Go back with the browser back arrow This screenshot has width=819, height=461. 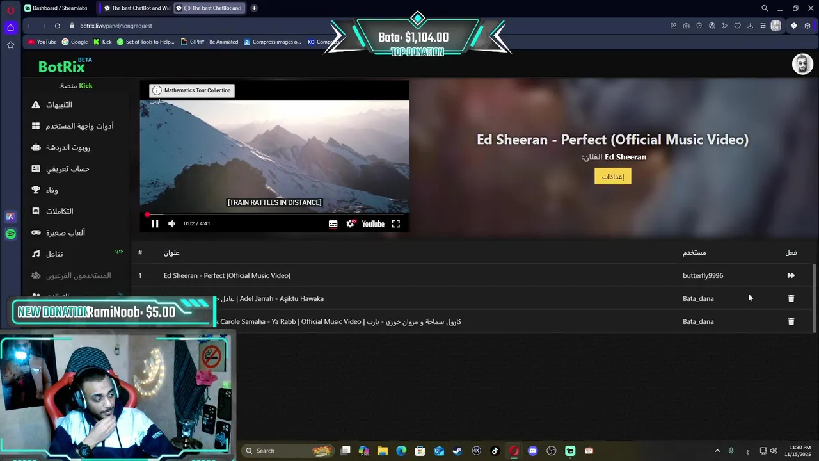[29, 26]
